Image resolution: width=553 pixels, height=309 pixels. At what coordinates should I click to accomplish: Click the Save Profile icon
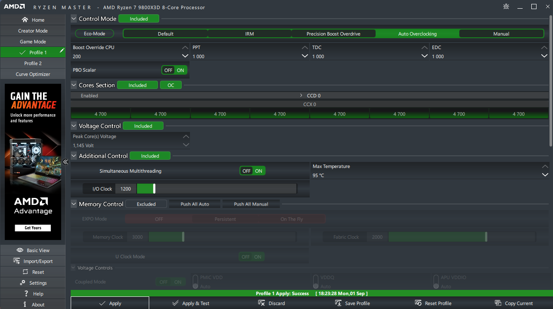[x=338, y=303]
